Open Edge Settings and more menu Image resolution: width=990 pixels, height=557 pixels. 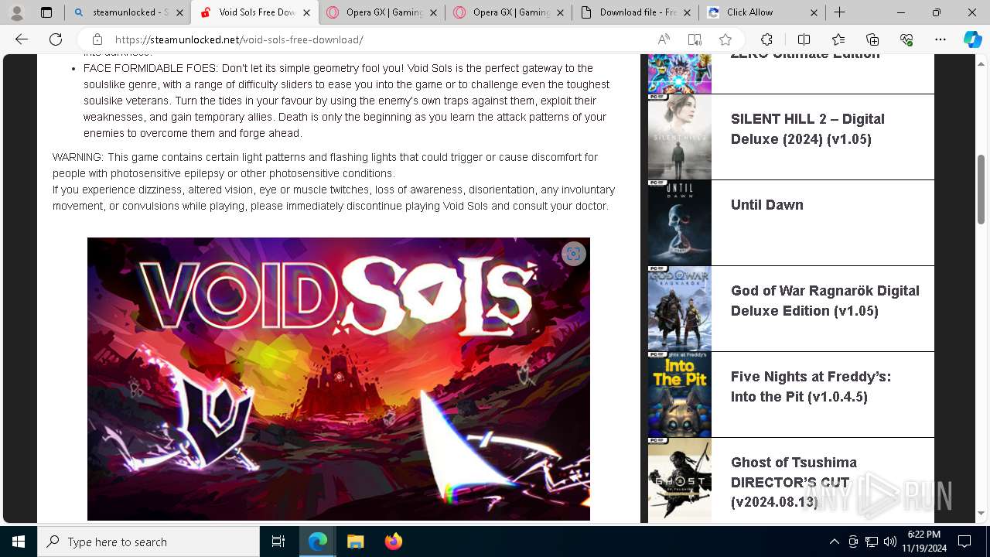(x=940, y=39)
